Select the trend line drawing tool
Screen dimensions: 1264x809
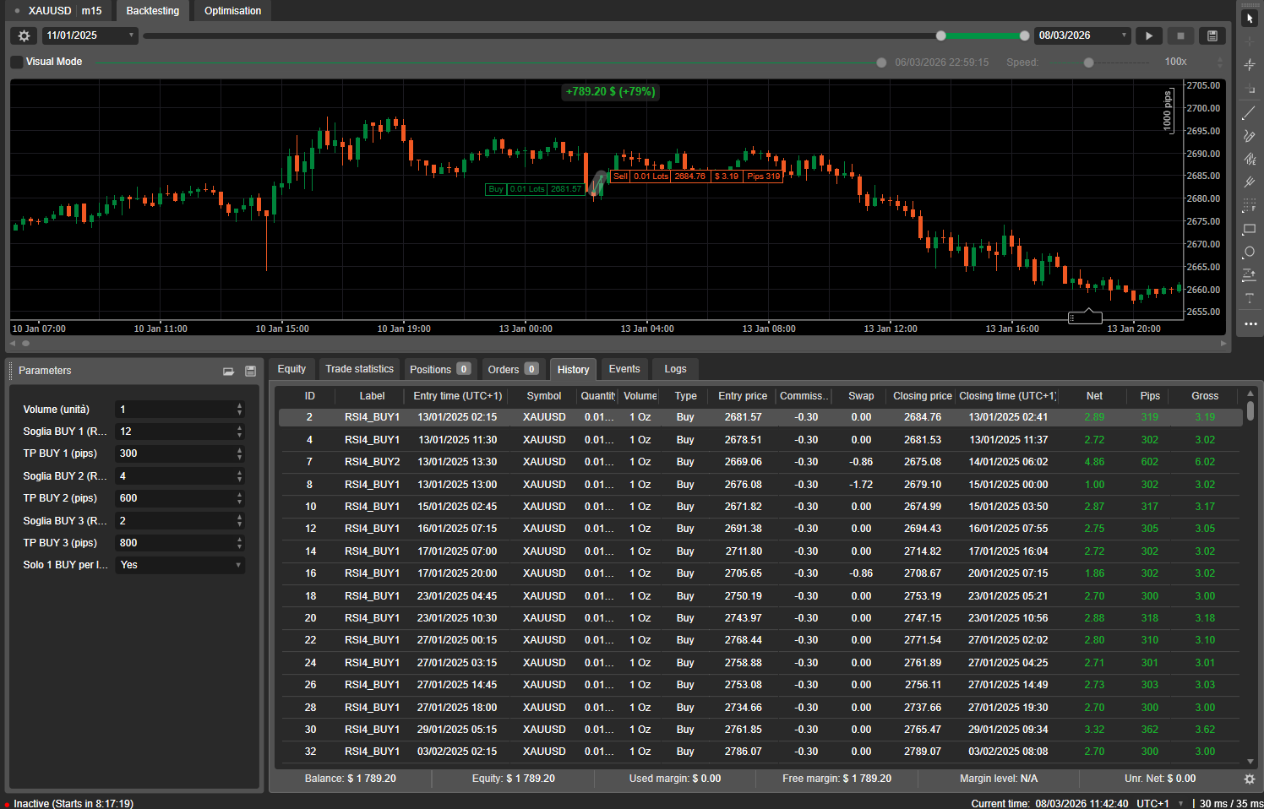pyautogui.click(x=1250, y=113)
